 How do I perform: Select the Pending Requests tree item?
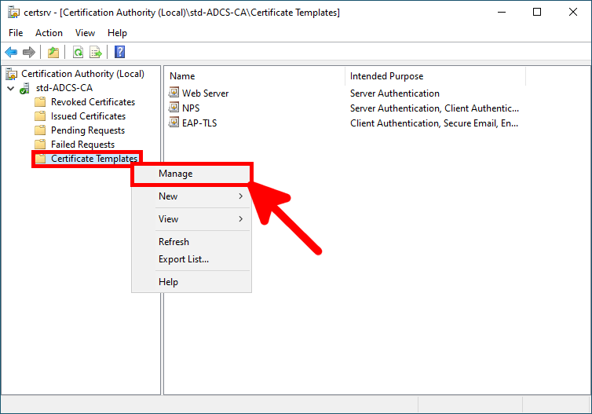88,130
